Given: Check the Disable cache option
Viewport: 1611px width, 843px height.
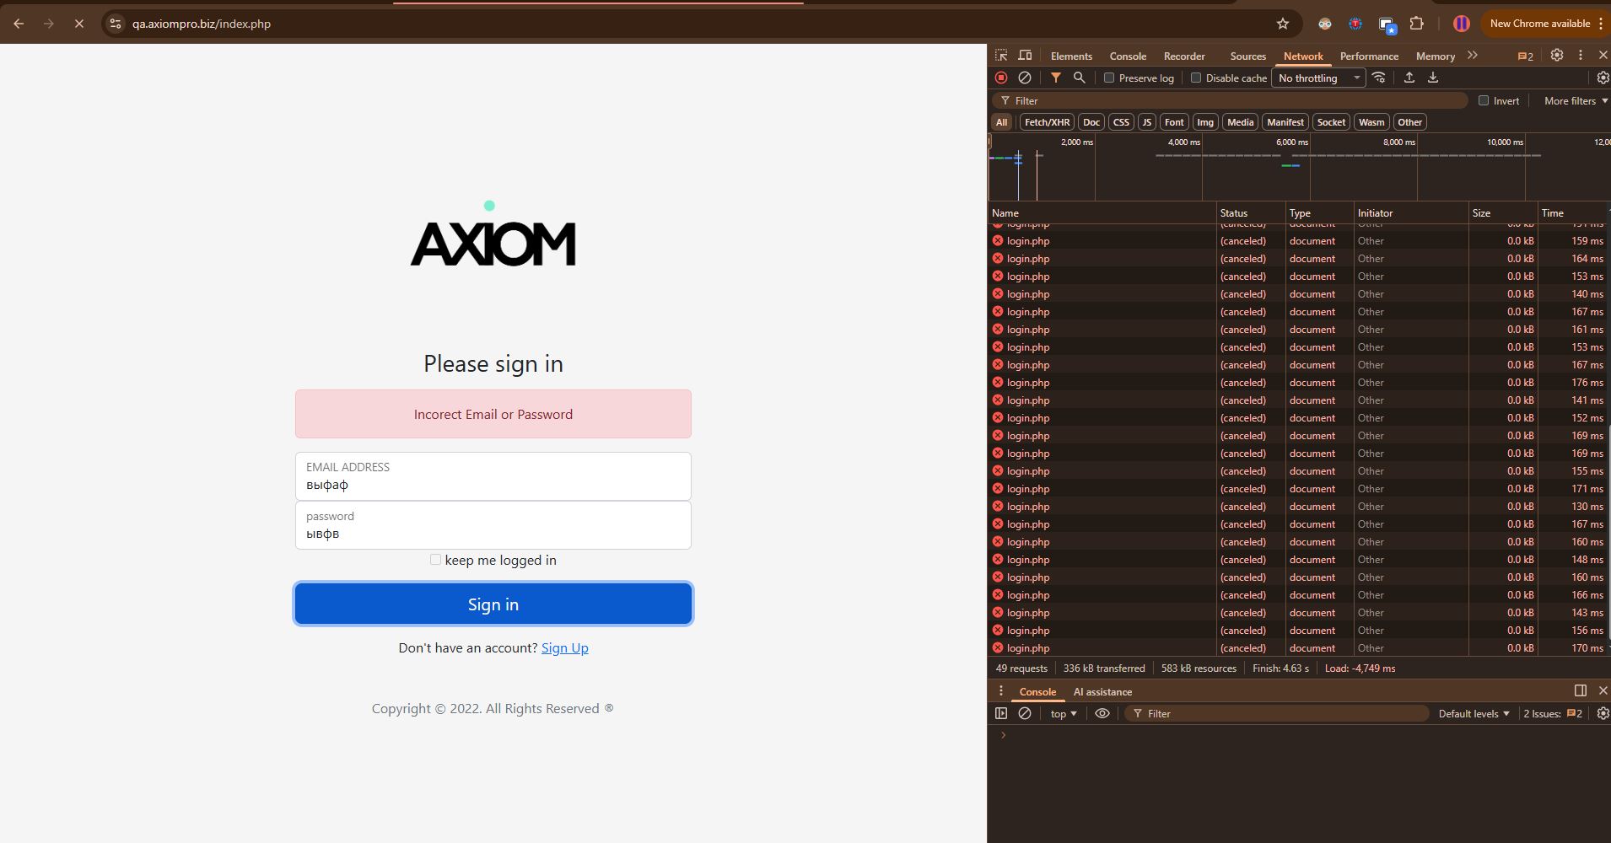Looking at the screenshot, I should (1196, 78).
